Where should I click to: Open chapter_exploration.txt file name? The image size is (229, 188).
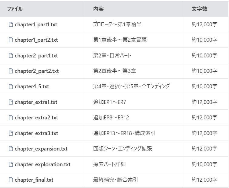[x=42, y=164]
